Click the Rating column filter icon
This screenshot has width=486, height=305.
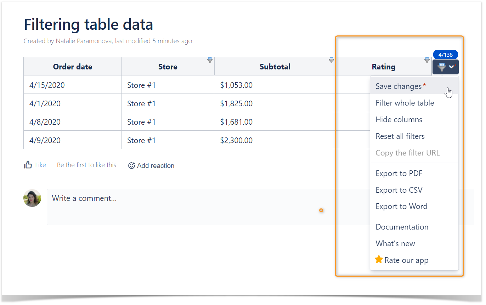pyautogui.click(x=427, y=60)
